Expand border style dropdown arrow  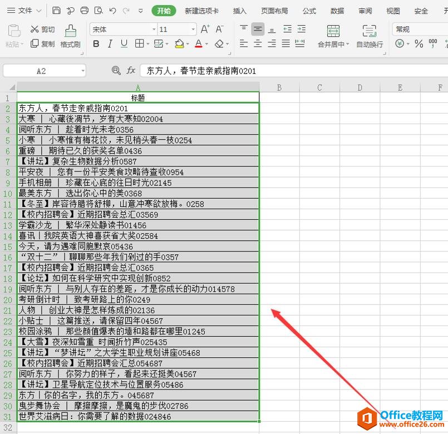(x=148, y=44)
